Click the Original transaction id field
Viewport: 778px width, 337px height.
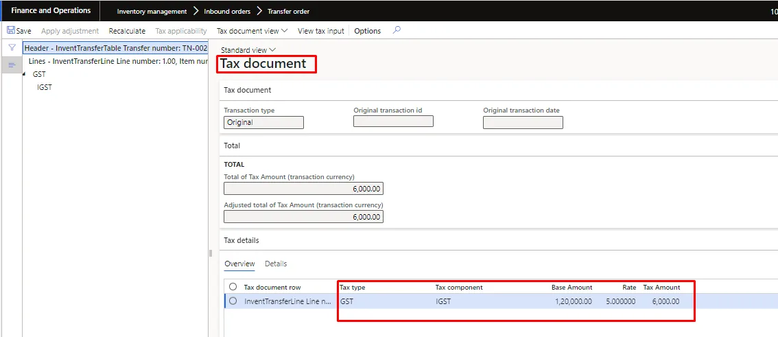tap(394, 121)
